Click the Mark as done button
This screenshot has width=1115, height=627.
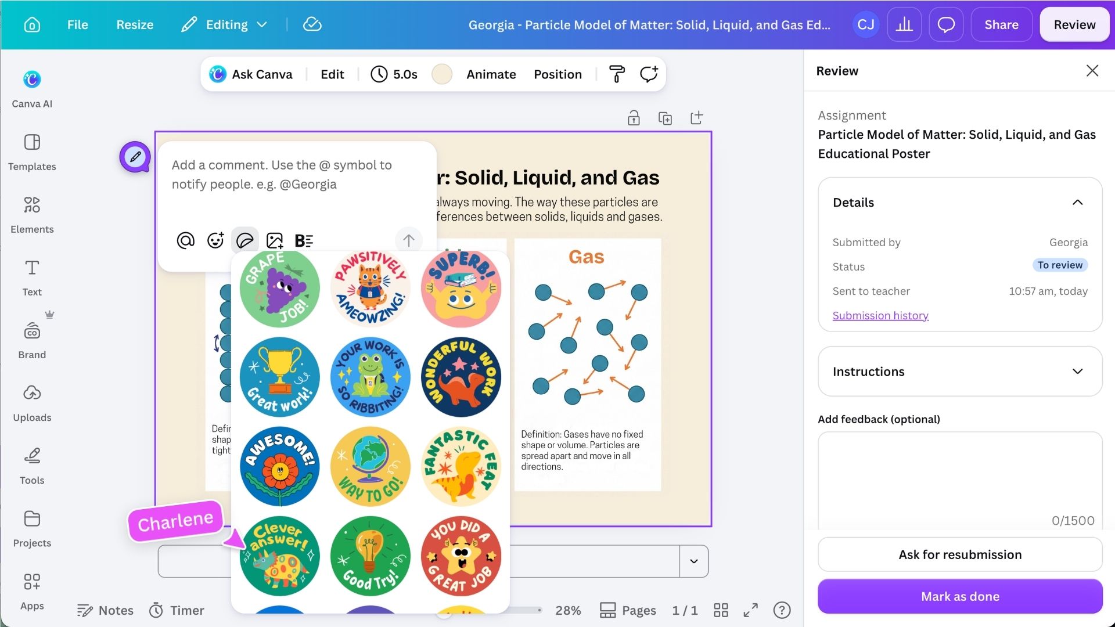tap(960, 596)
